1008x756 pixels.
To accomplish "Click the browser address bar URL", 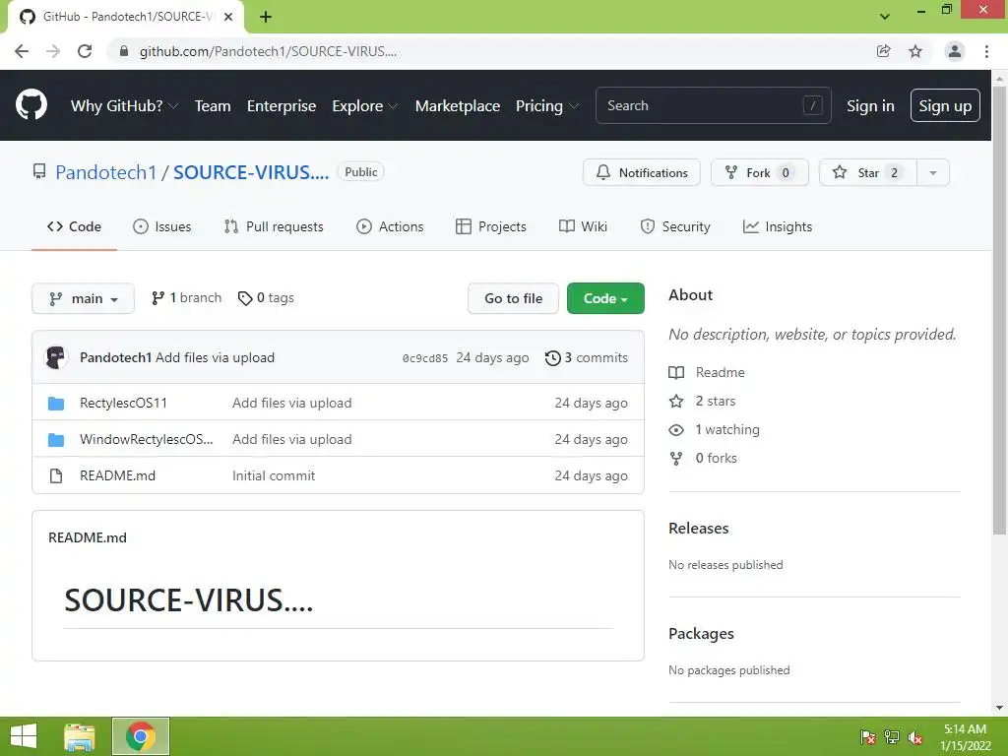I will click(268, 51).
